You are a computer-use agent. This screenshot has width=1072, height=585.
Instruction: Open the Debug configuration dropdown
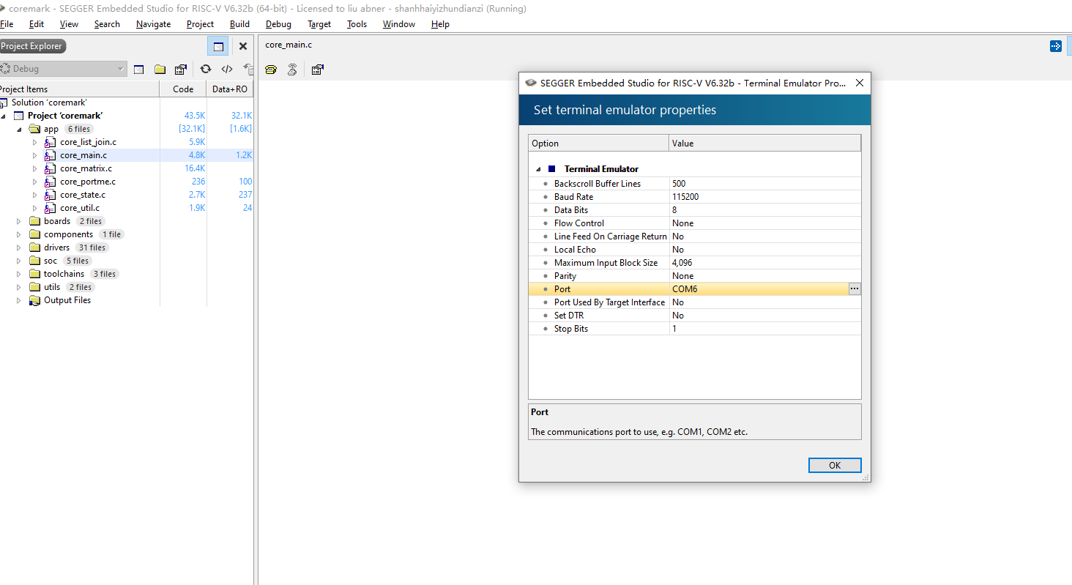[x=64, y=69]
